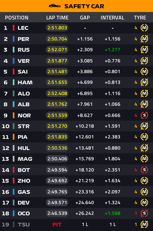Click BOT's soft tyre icon

click(144, 170)
